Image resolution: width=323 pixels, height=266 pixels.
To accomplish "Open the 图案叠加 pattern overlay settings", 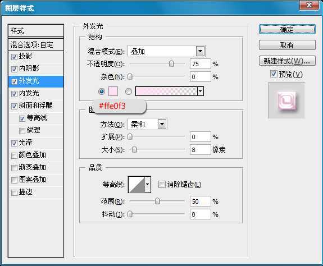I will click(33, 180).
